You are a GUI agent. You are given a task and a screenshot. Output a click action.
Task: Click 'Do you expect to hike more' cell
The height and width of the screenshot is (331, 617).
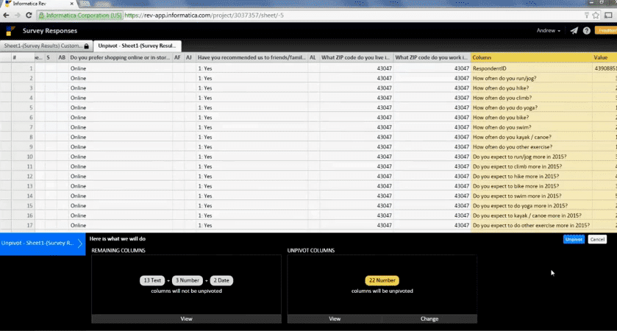coord(531,177)
